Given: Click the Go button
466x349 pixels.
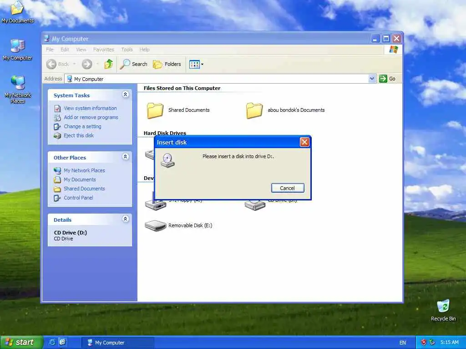Looking at the screenshot, I should click(387, 79).
